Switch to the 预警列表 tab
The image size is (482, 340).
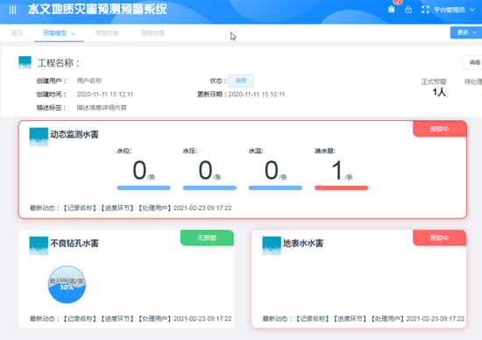pos(107,33)
